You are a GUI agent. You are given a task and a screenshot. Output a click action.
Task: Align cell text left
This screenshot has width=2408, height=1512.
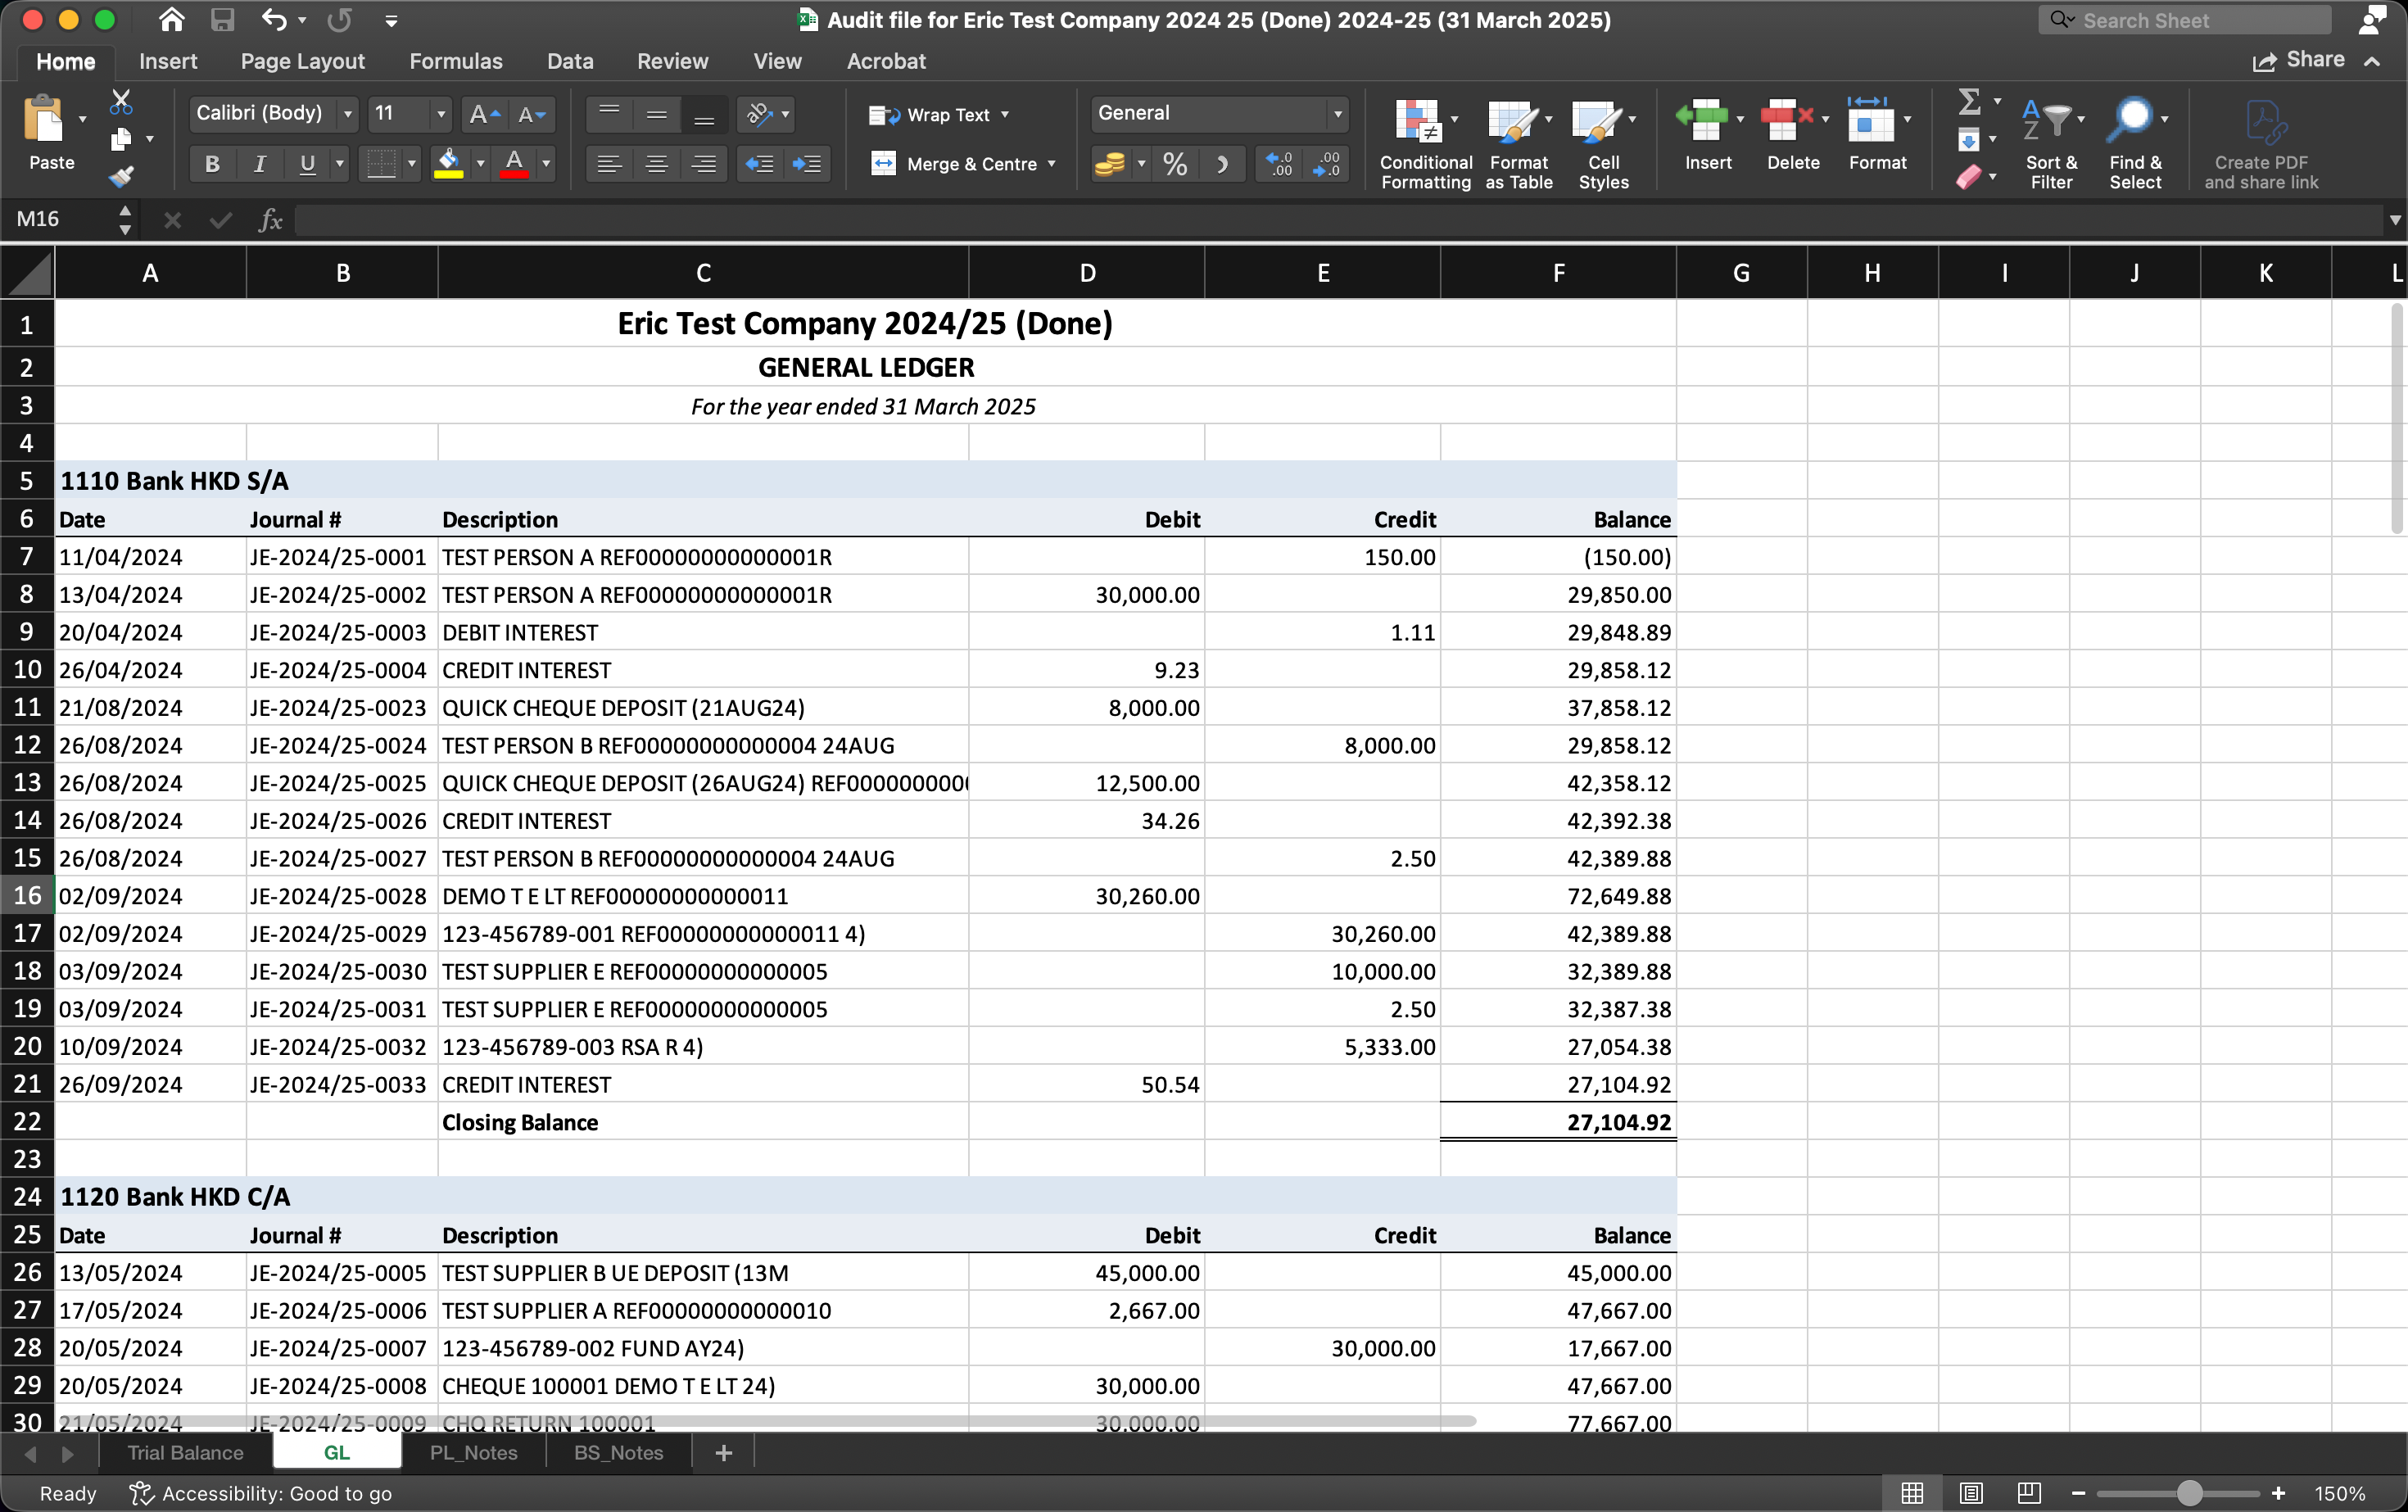609,164
